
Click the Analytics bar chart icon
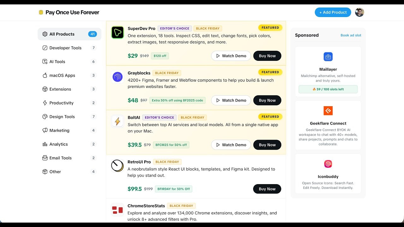pos(45,144)
